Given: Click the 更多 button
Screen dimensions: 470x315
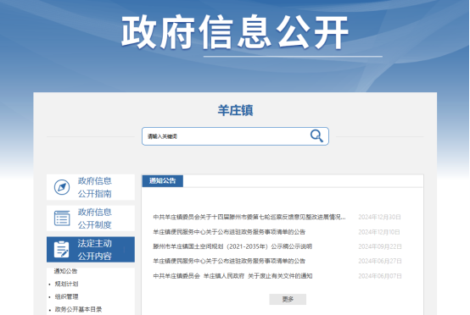Looking at the screenshot, I should tap(288, 299).
